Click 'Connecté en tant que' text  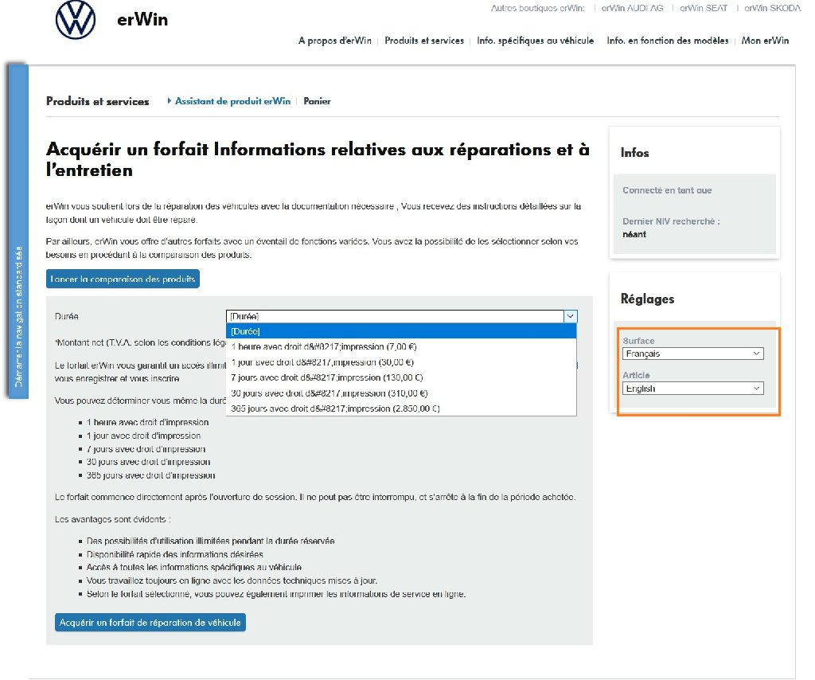pos(667,190)
